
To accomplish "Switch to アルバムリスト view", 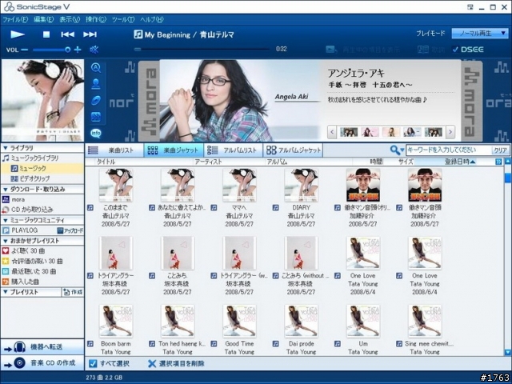I will tap(233, 150).
